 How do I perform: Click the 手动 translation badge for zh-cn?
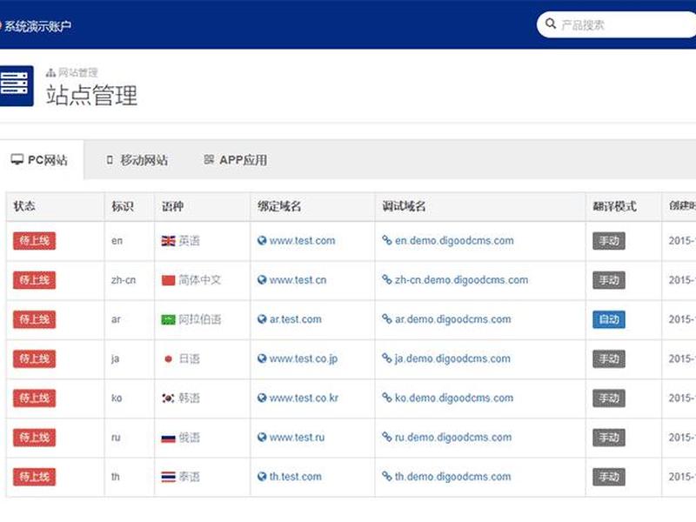click(608, 280)
